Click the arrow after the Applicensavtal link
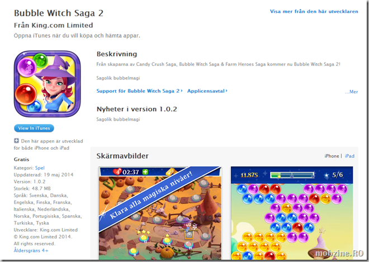This screenshot has width=369, height=262. (226, 91)
